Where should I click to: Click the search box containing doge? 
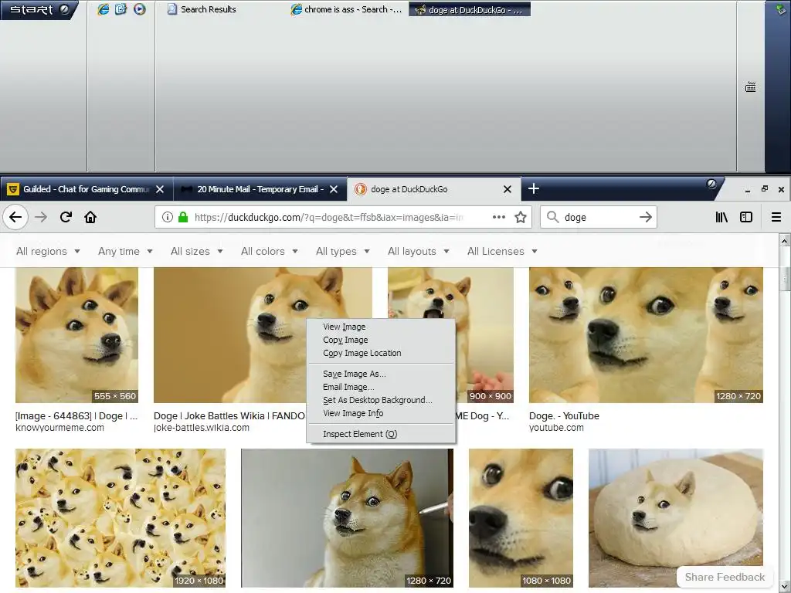(599, 217)
